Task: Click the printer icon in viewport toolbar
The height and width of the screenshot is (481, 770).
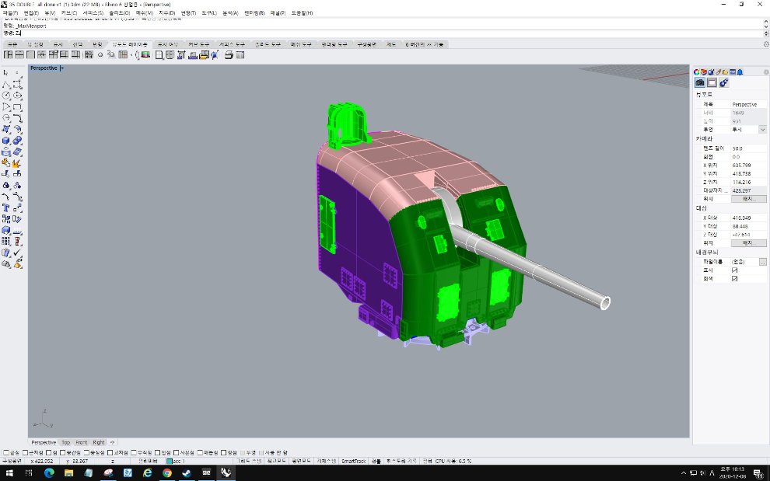Action: [x=229, y=55]
